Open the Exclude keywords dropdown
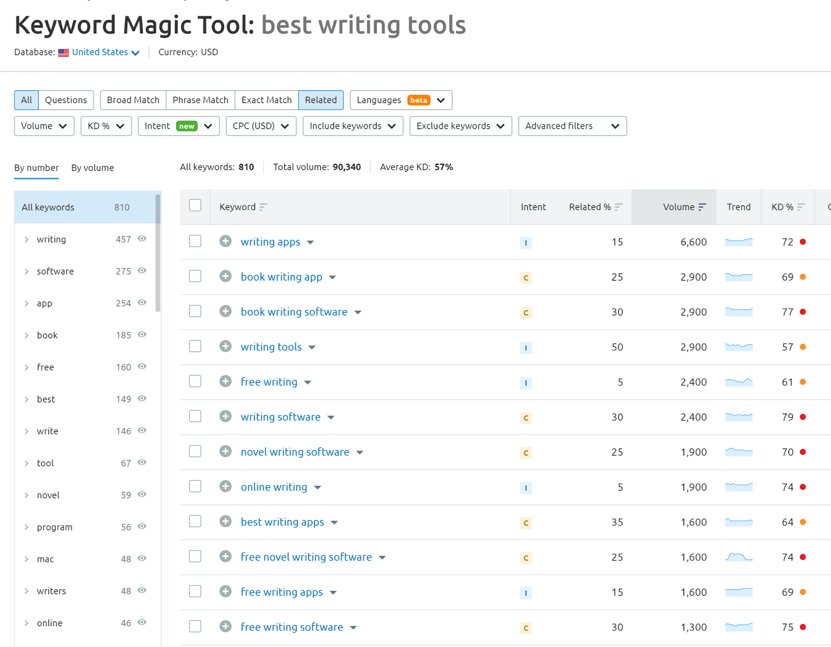This screenshot has height=647, width=831. pyautogui.click(x=461, y=126)
